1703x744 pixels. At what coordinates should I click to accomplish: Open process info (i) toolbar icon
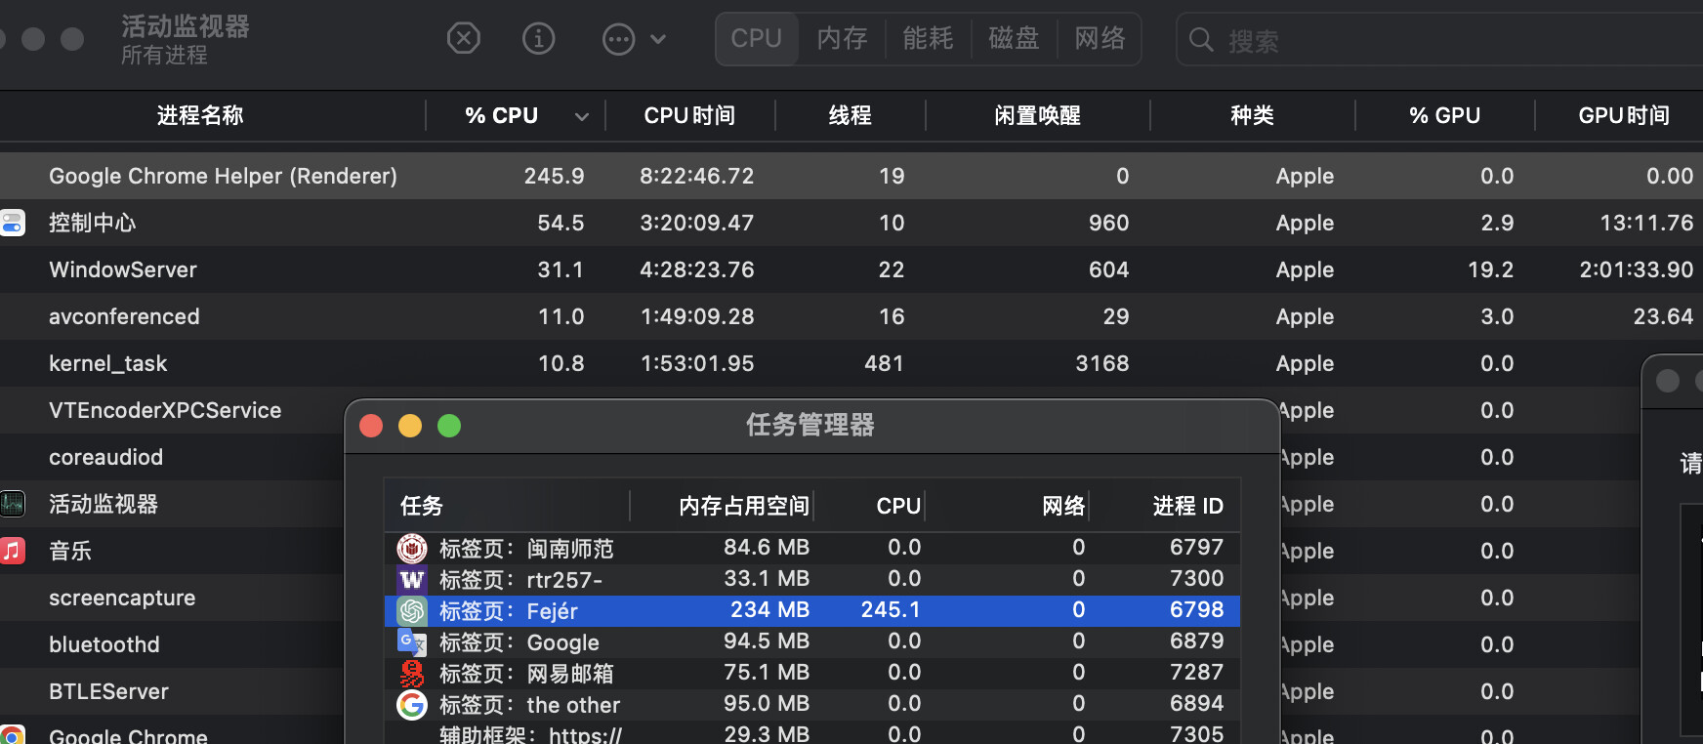point(539,39)
